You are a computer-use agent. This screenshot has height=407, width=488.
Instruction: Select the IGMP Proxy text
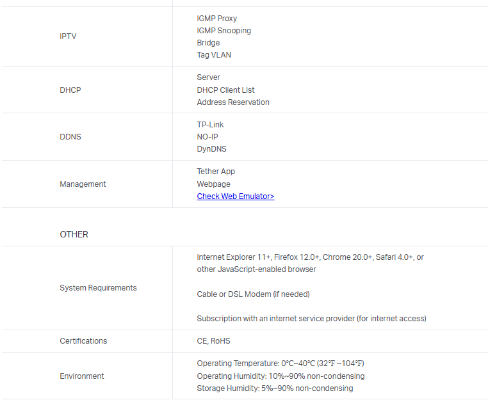[216, 19]
